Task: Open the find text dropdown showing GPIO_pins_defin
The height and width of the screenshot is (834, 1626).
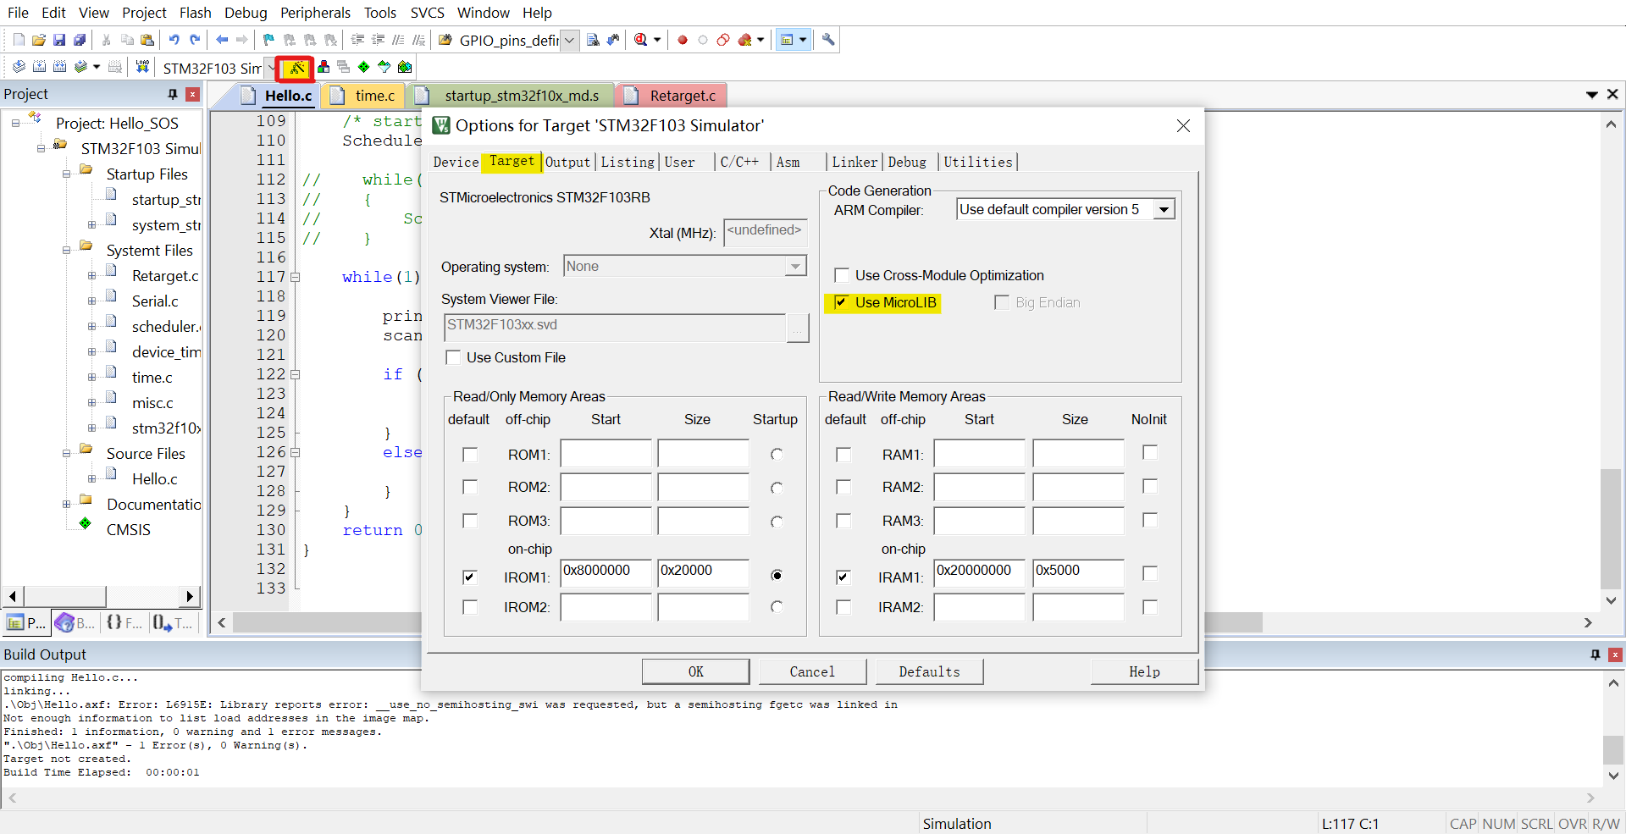Action: 570,40
